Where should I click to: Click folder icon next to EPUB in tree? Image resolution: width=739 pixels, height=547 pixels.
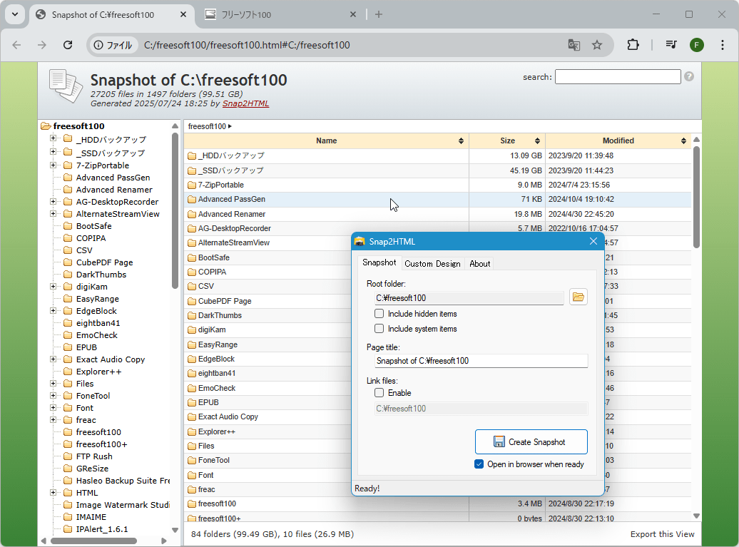pos(68,347)
